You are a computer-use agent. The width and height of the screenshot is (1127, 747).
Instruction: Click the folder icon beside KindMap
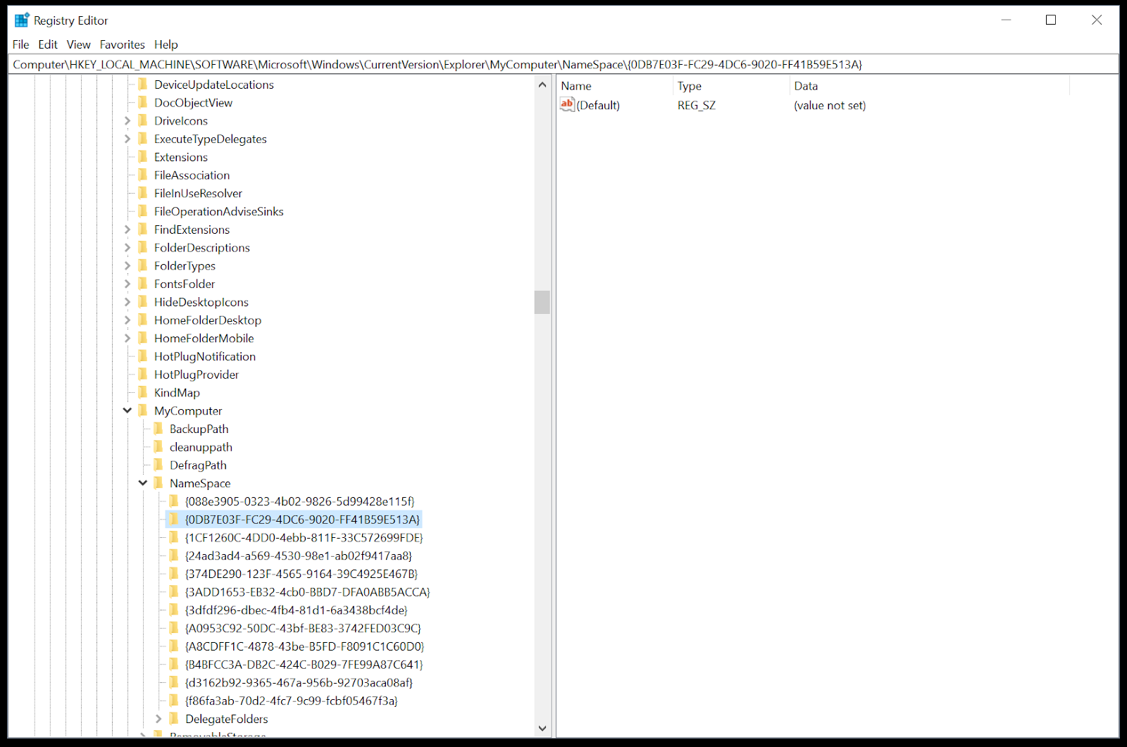pos(143,393)
